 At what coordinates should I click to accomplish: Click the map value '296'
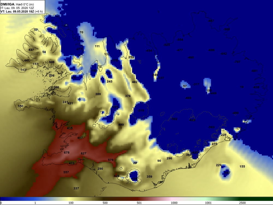169,158
